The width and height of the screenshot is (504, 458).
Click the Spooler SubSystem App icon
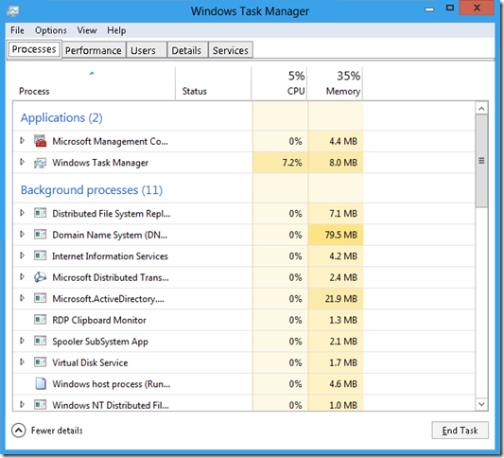tap(40, 341)
